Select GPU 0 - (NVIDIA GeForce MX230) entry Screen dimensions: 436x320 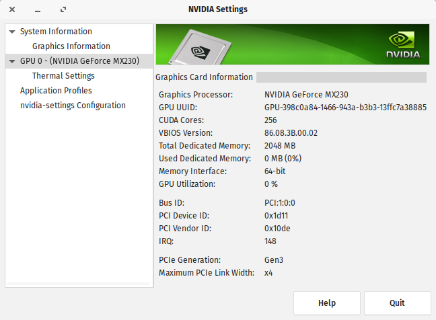(x=79, y=61)
